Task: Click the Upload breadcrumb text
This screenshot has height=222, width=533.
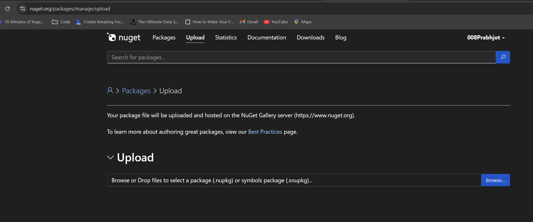Action: point(171,91)
